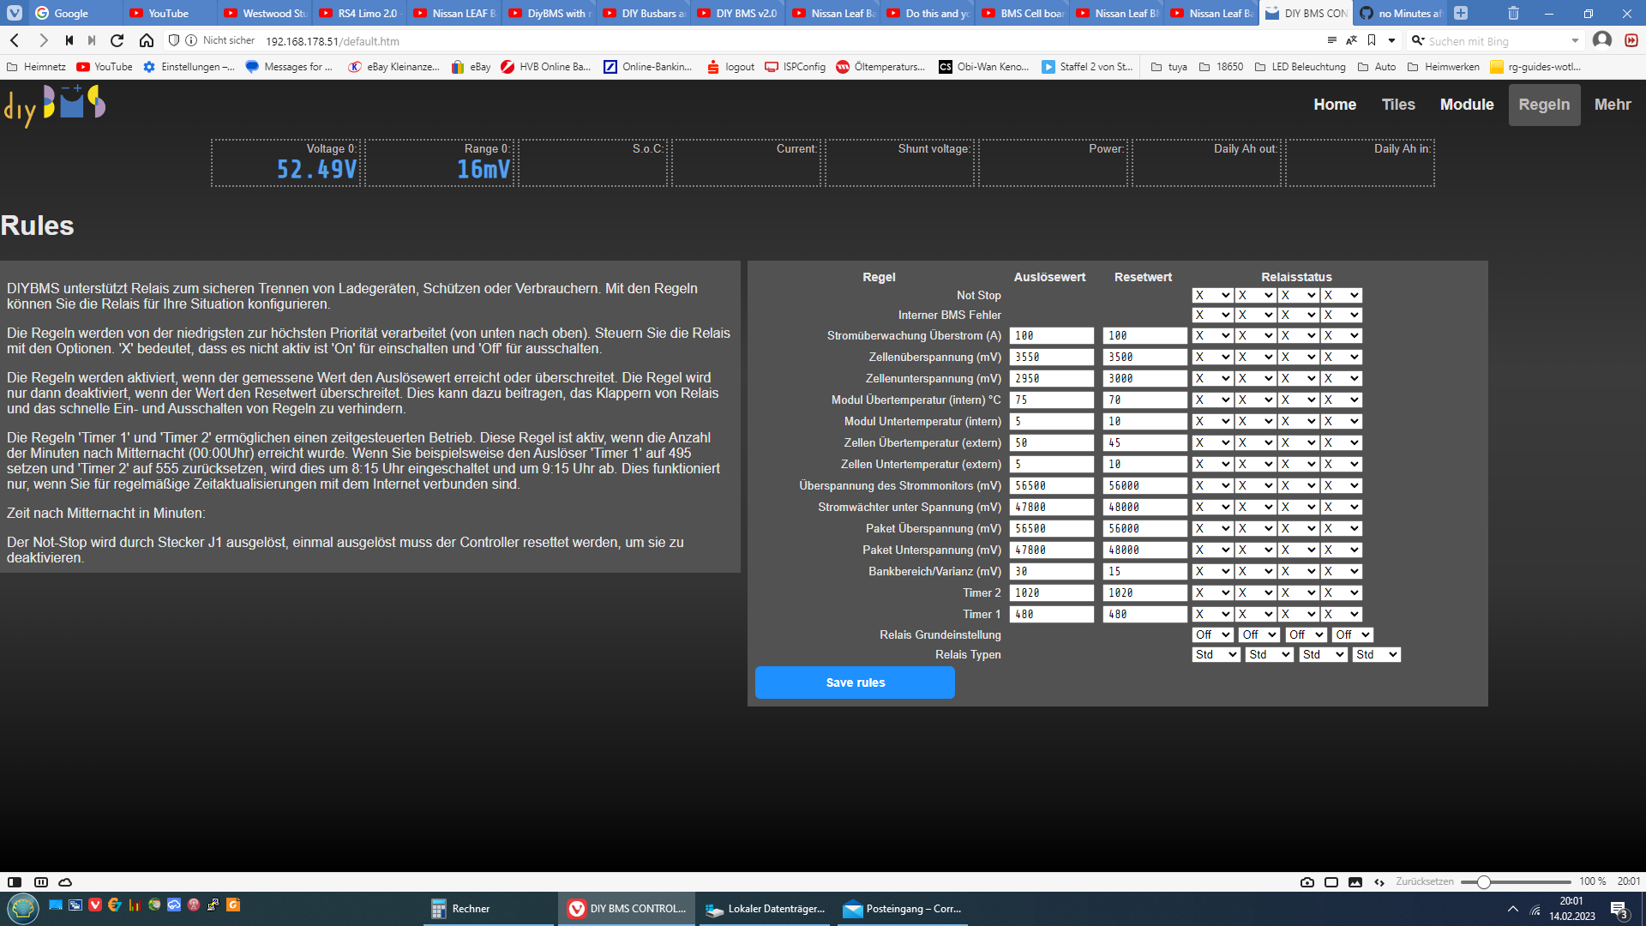Toggle image loading in the status bar
1646x926 pixels.
(x=1355, y=882)
